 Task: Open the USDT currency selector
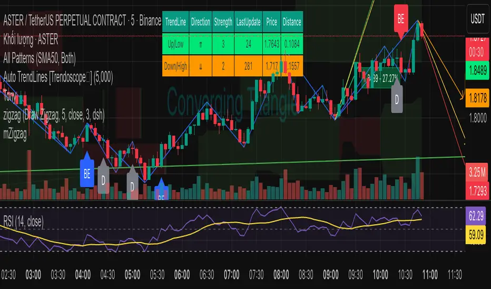tap(477, 18)
